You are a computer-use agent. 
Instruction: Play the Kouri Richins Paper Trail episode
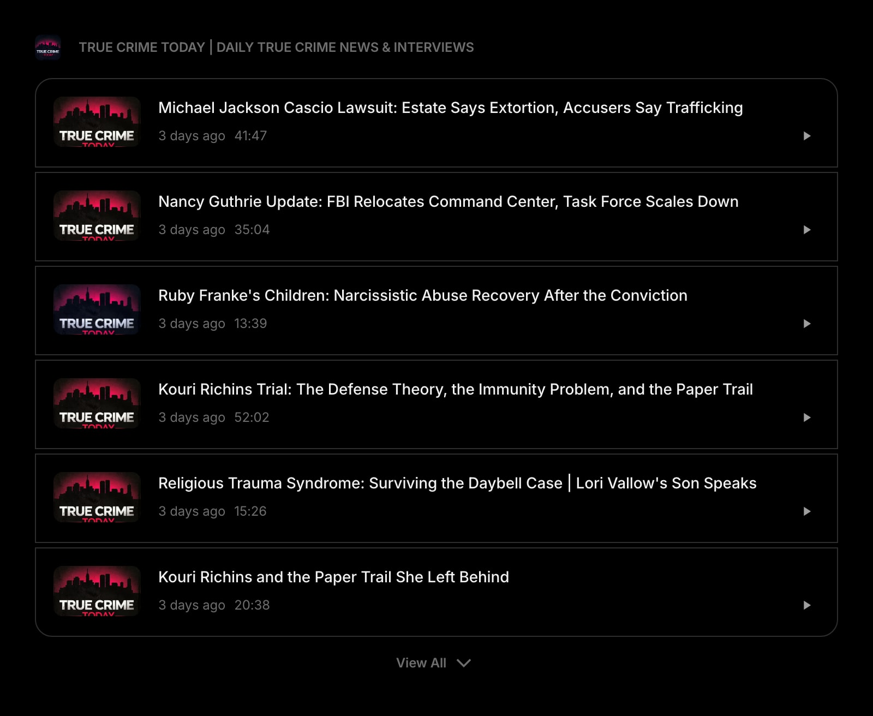tap(806, 605)
